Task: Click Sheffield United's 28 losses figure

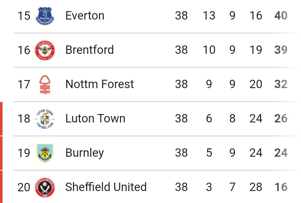Action: 256,187
